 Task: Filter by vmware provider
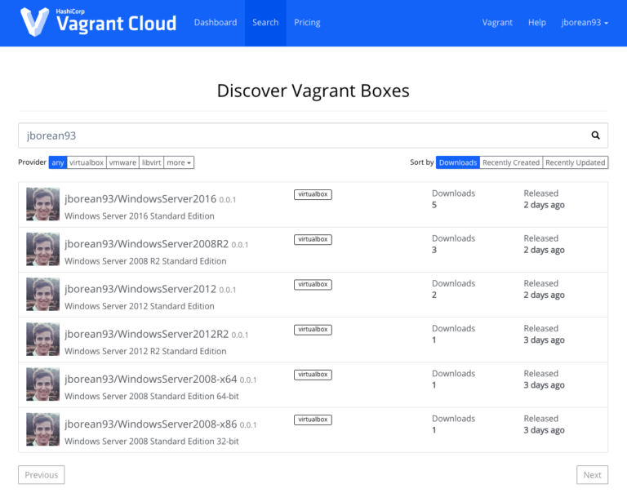[122, 162]
